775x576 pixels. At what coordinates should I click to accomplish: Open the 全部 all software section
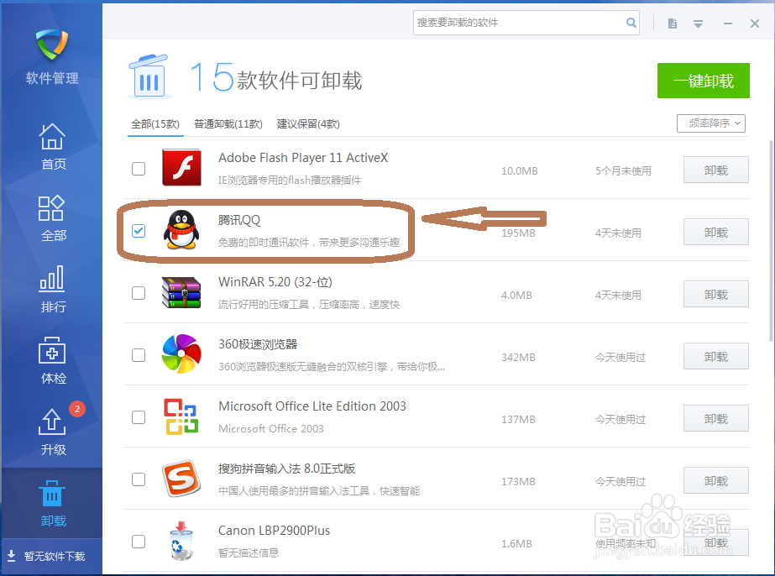52,218
